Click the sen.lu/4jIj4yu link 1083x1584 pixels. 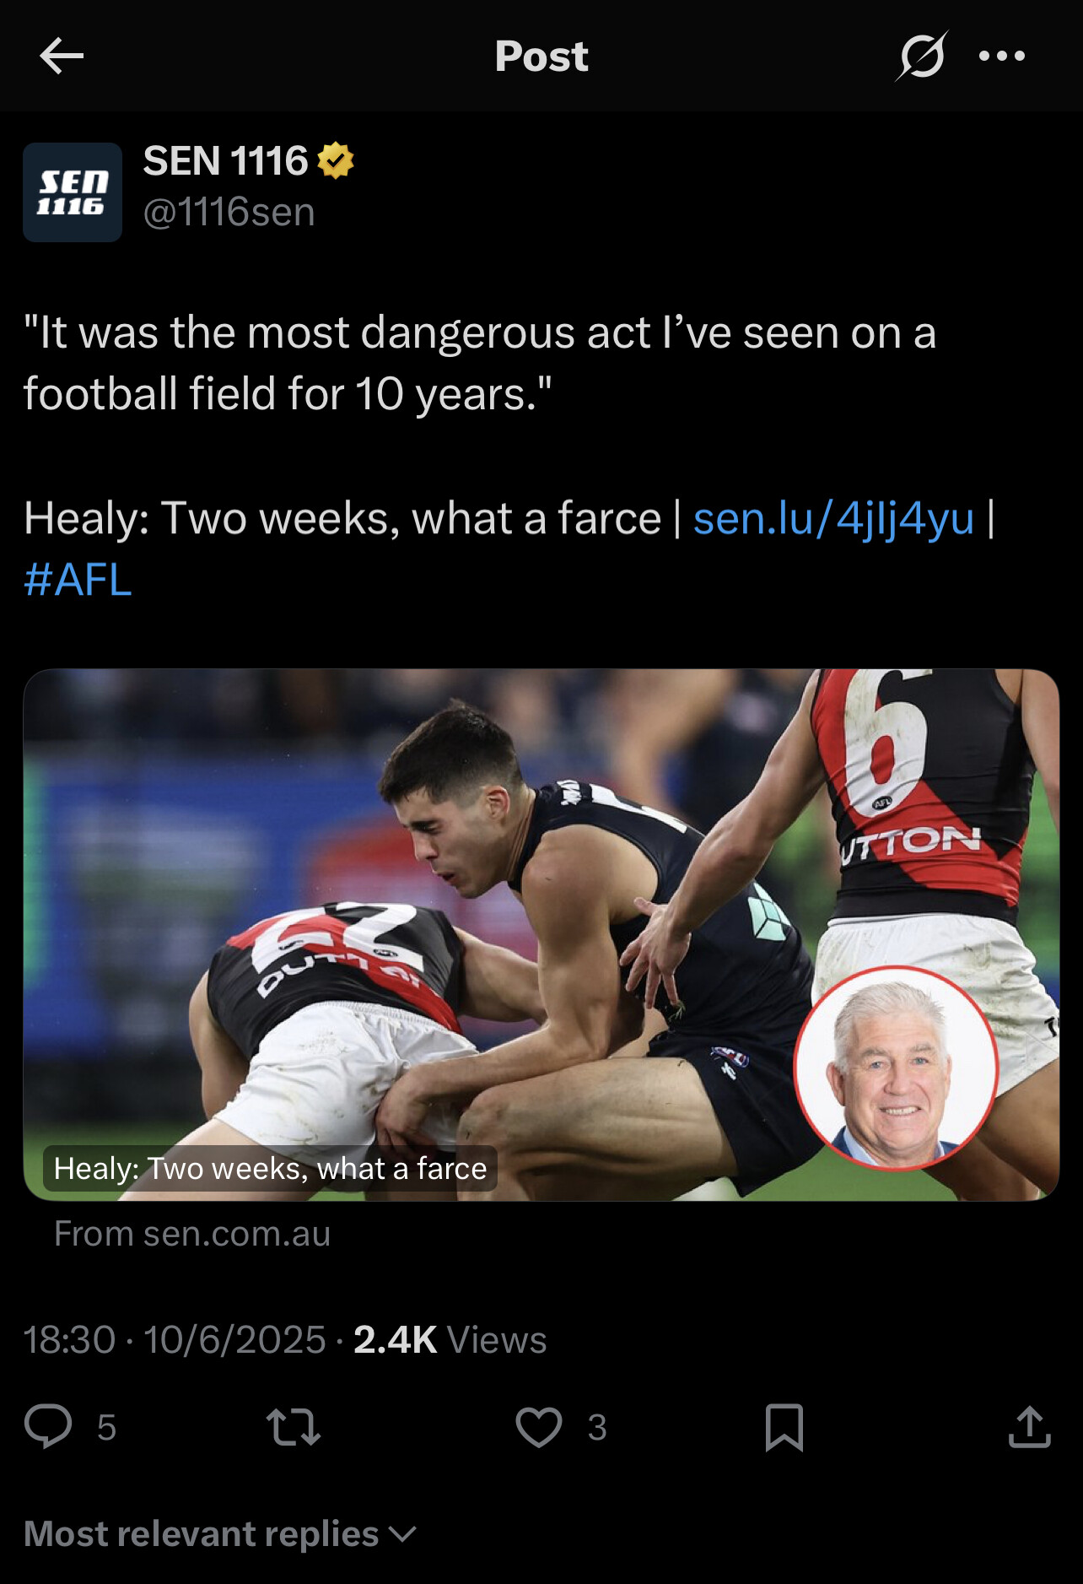tap(833, 517)
